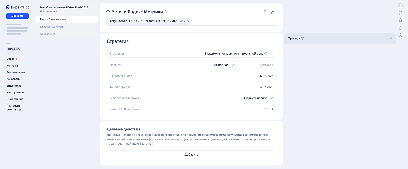Image resolution: width=408 pixels, height=169 pixels.
Task: Add a target action via Добавить
Action: pyautogui.click(x=191, y=155)
